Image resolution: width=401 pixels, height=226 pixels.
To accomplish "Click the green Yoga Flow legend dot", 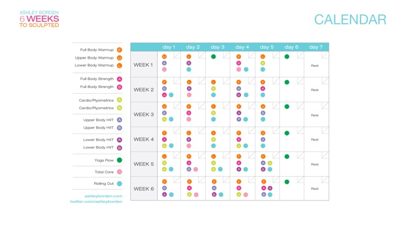I will tap(120, 160).
